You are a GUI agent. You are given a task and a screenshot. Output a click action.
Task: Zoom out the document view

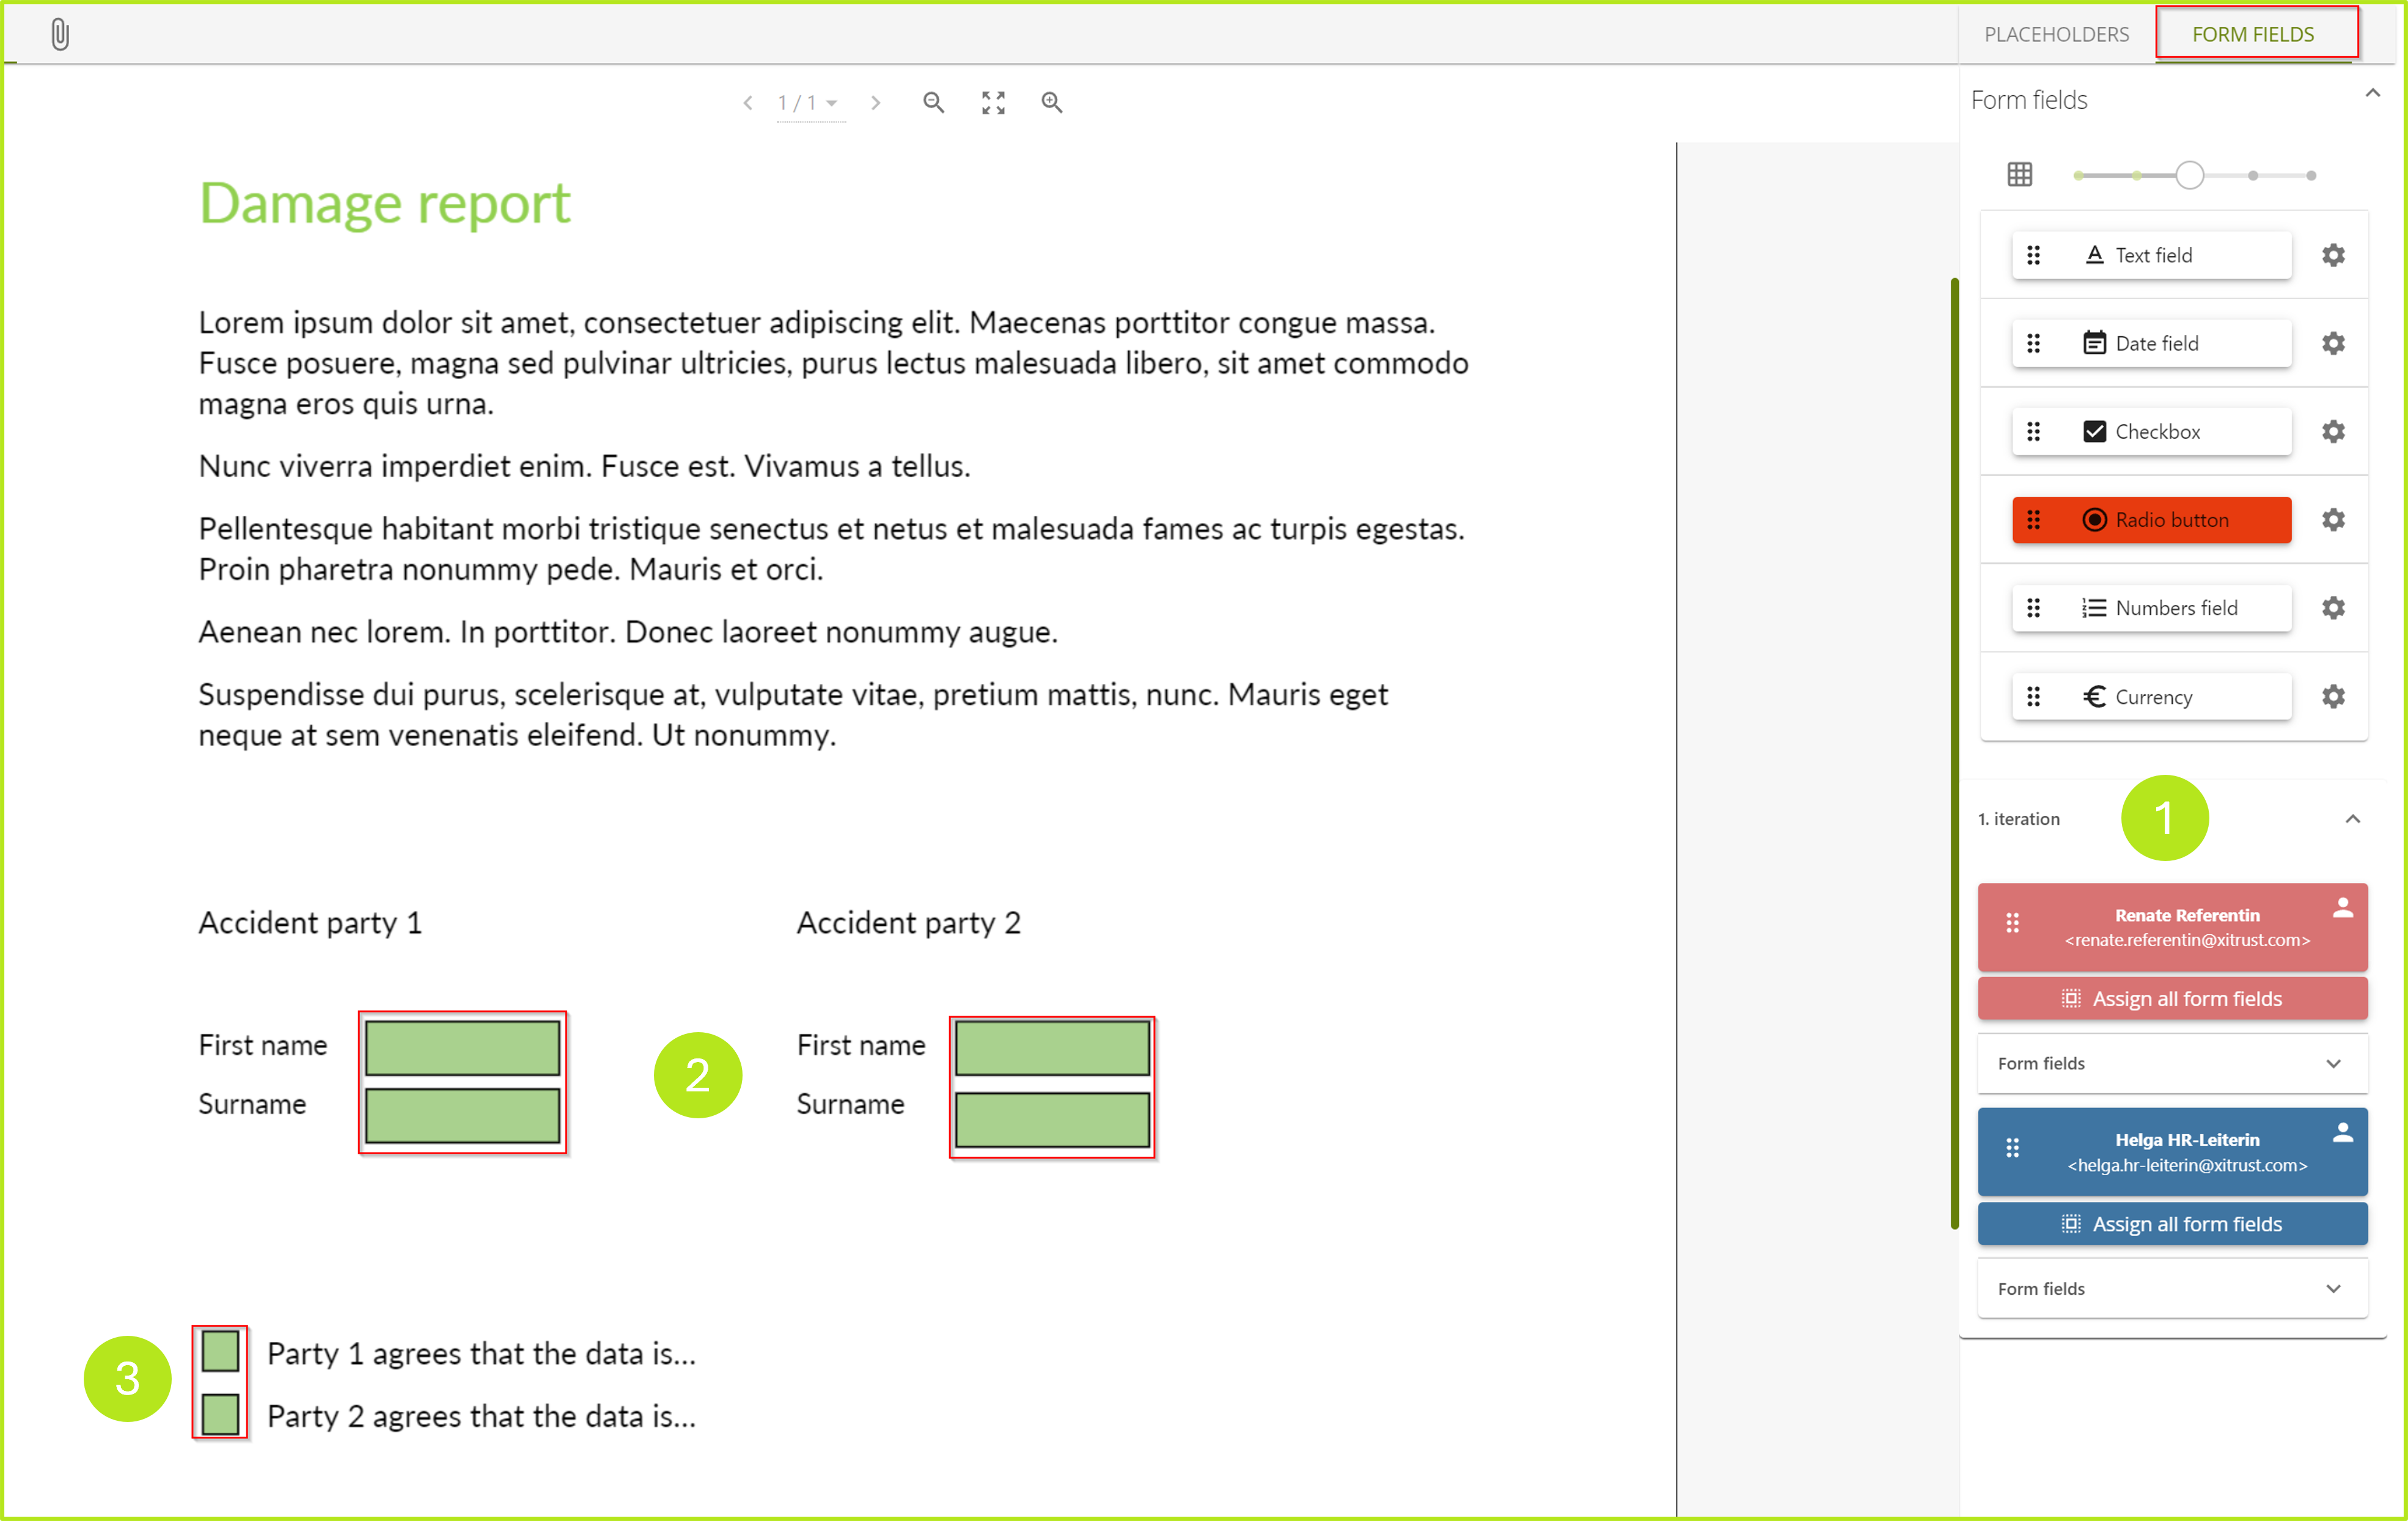[933, 102]
